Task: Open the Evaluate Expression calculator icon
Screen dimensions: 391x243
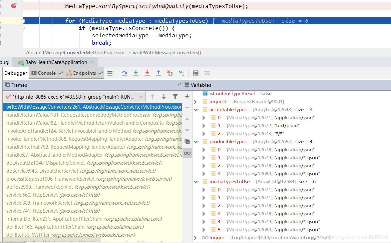Action: [x=196, y=73]
